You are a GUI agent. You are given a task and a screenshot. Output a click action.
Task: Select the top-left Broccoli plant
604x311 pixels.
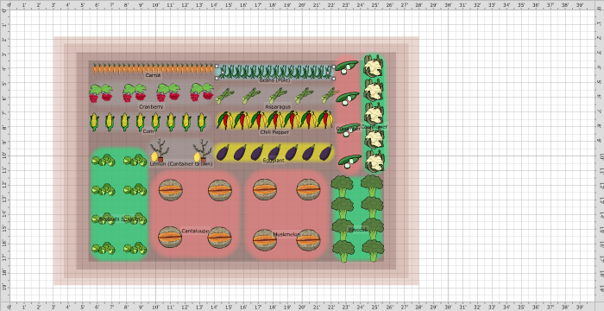click(x=342, y=186)
